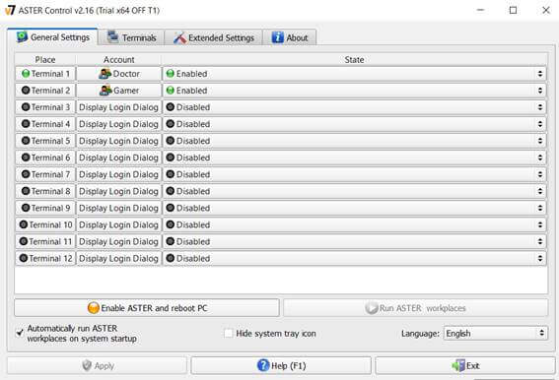
Task: Click the Disabled state icon in Terminal 8 row
Action: (x=171, y=191)
